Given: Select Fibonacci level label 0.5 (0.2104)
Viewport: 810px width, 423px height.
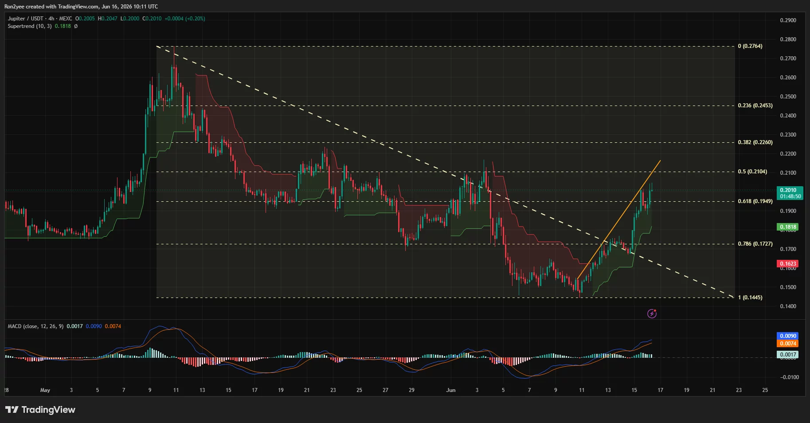Looking at the screenshot, I should point(752,172).
